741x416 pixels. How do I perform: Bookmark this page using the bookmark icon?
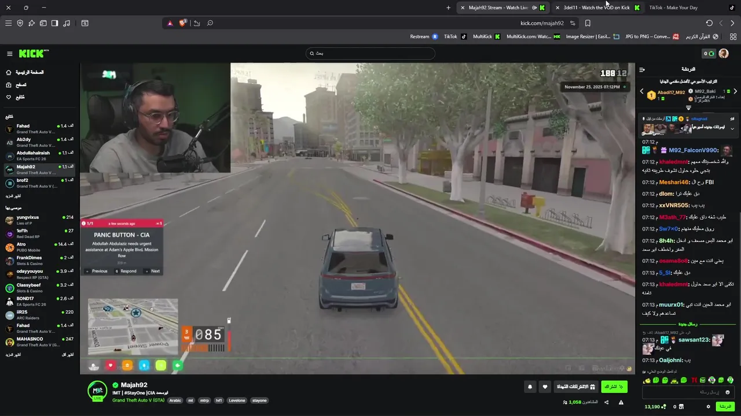(x=588, y=23)
